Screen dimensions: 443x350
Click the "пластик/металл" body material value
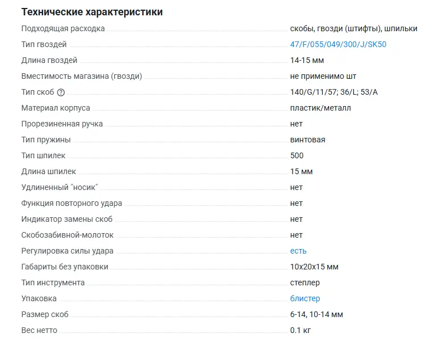[320, 108]
